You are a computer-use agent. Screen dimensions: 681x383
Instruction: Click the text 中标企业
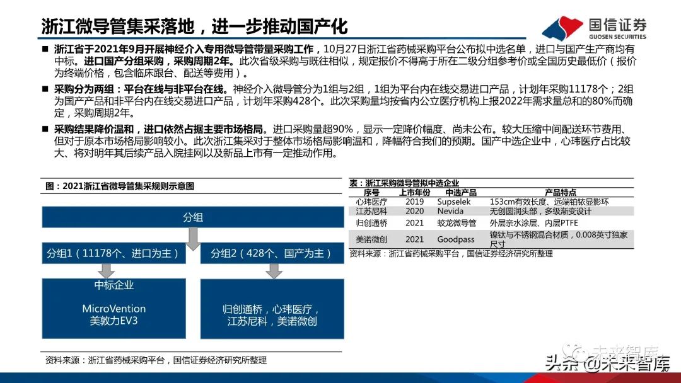113,285
